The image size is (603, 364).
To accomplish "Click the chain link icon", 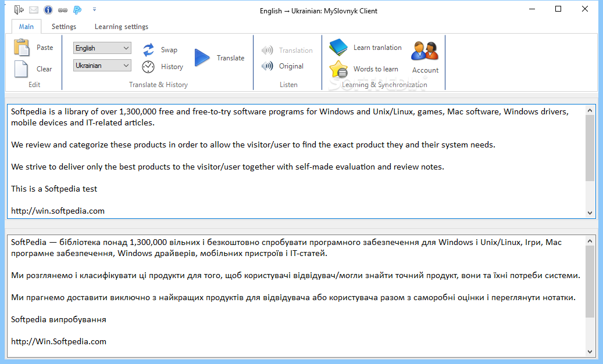I will coord(63,10).
